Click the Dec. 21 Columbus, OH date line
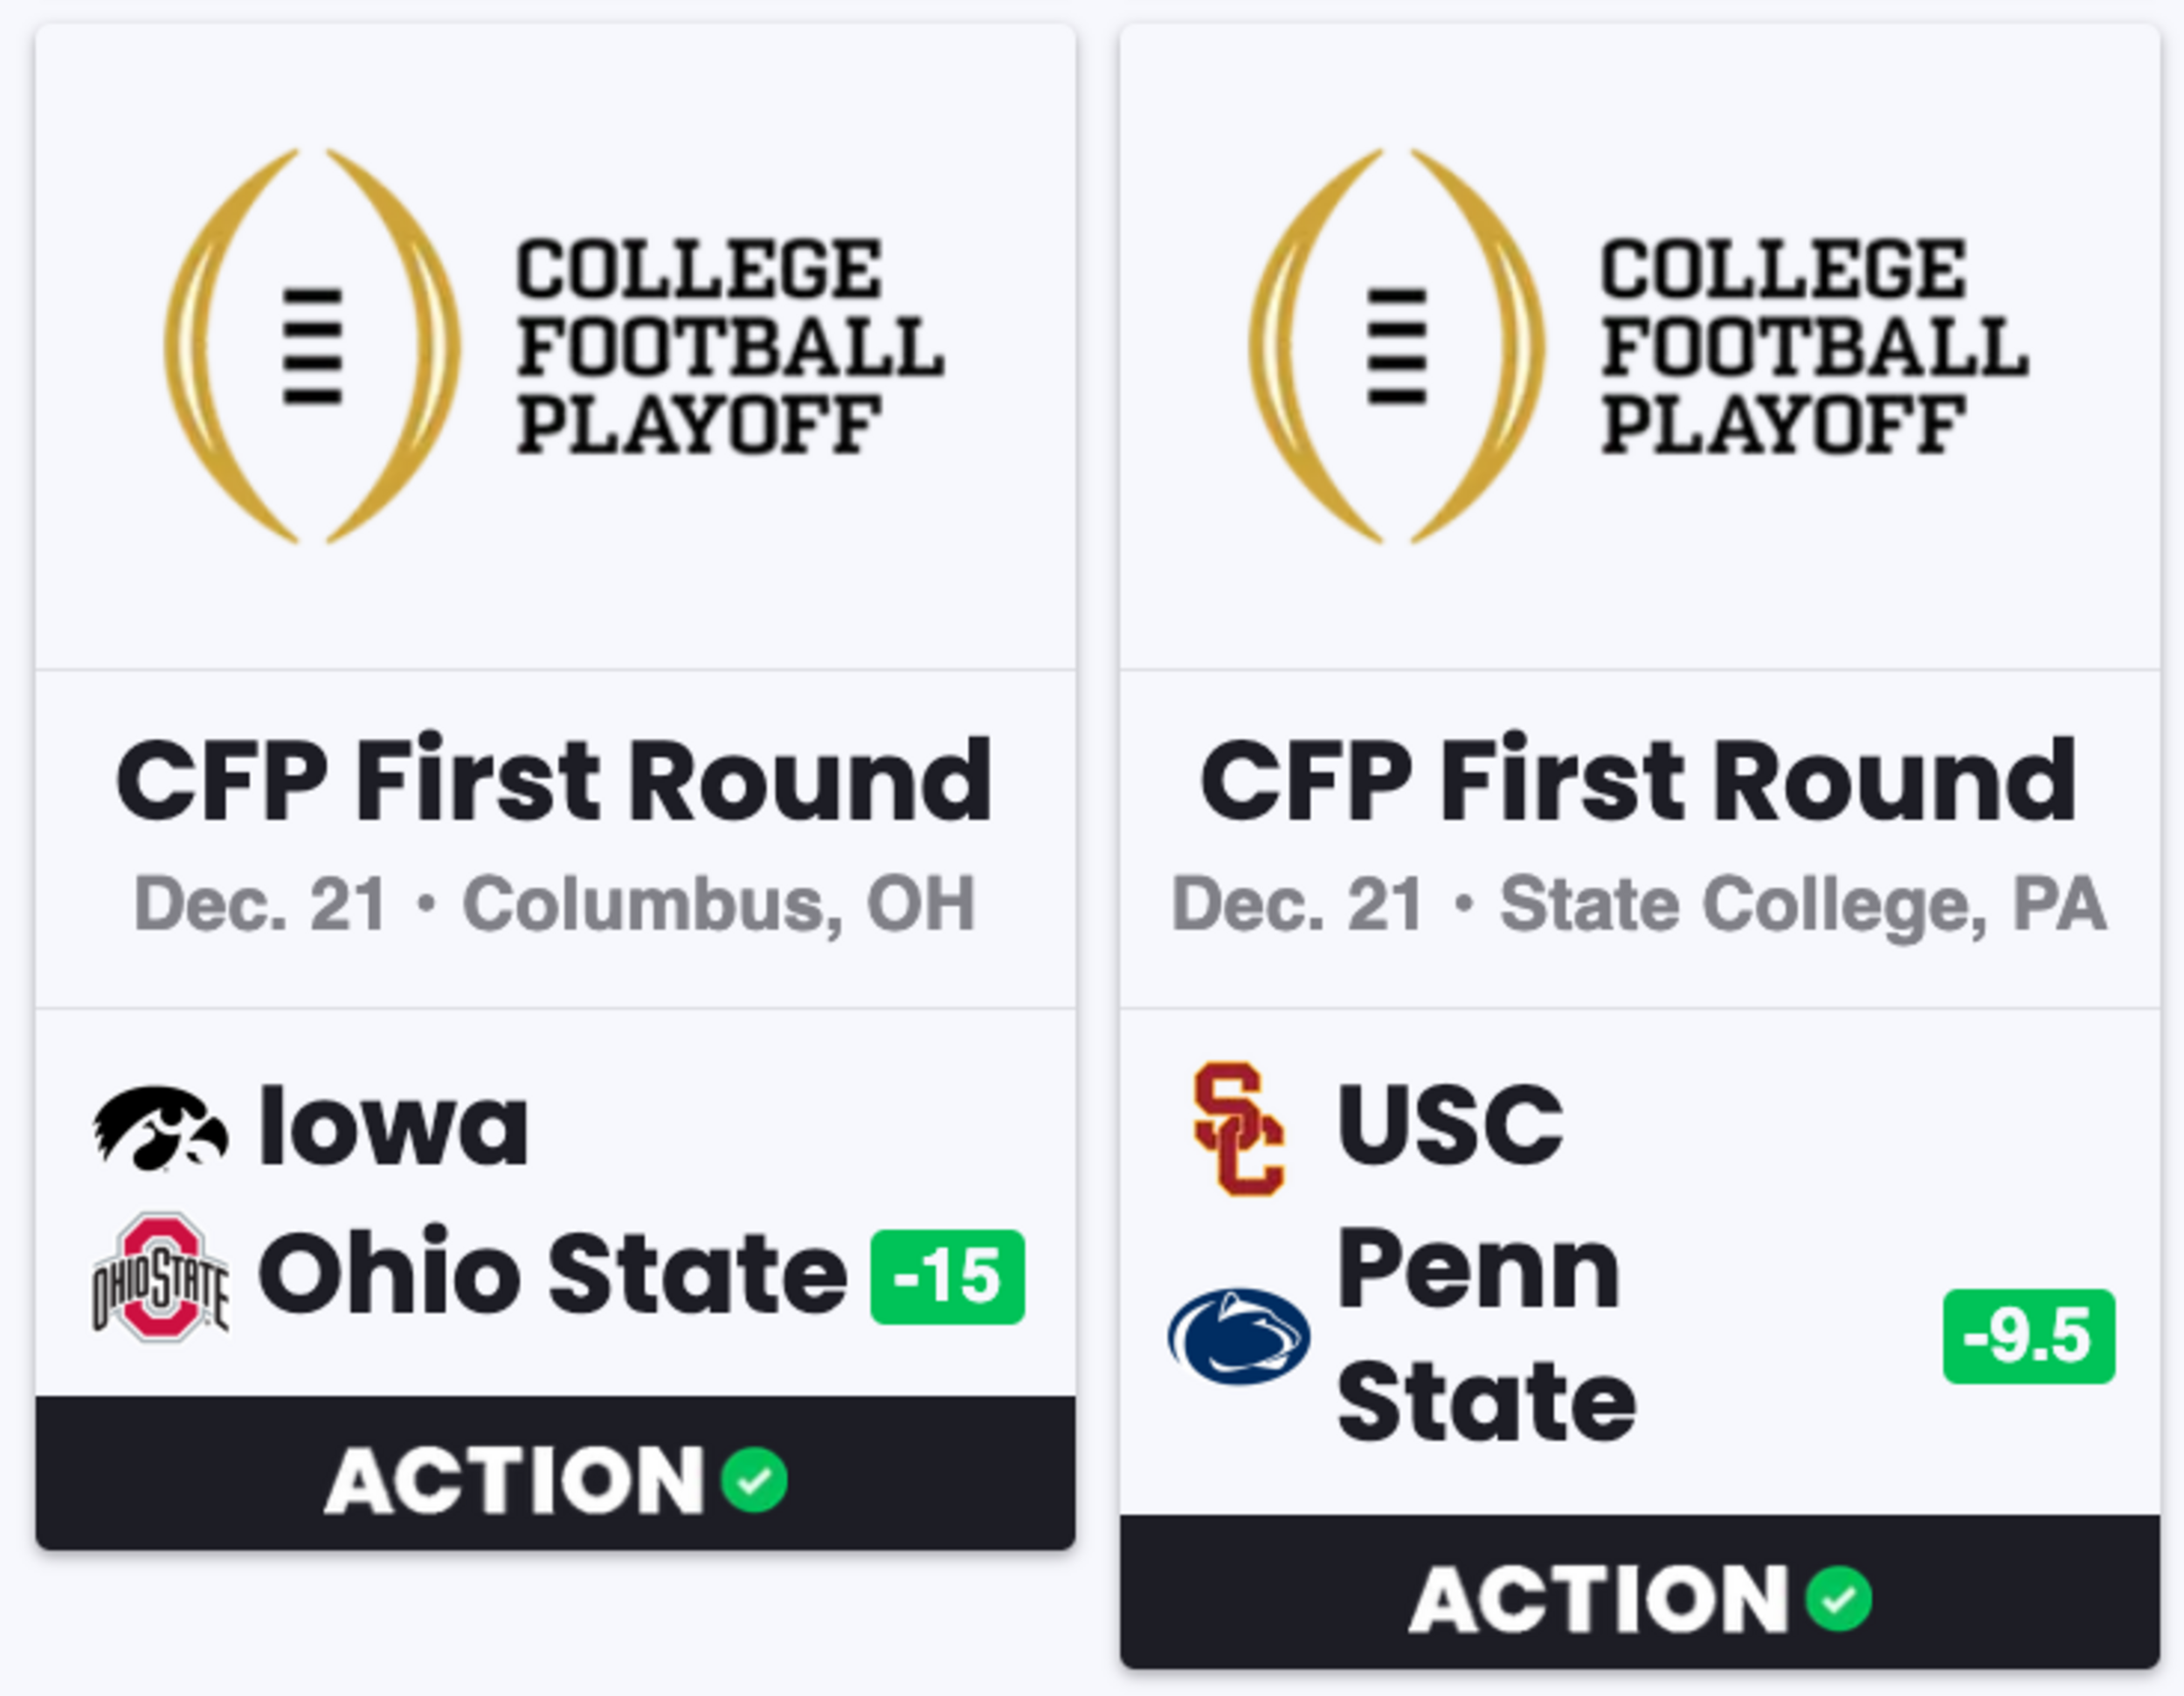Screen dimensions: 2184x1696 [555, 905]
